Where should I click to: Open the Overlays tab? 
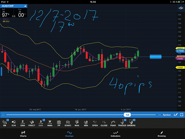pos(69,134)
